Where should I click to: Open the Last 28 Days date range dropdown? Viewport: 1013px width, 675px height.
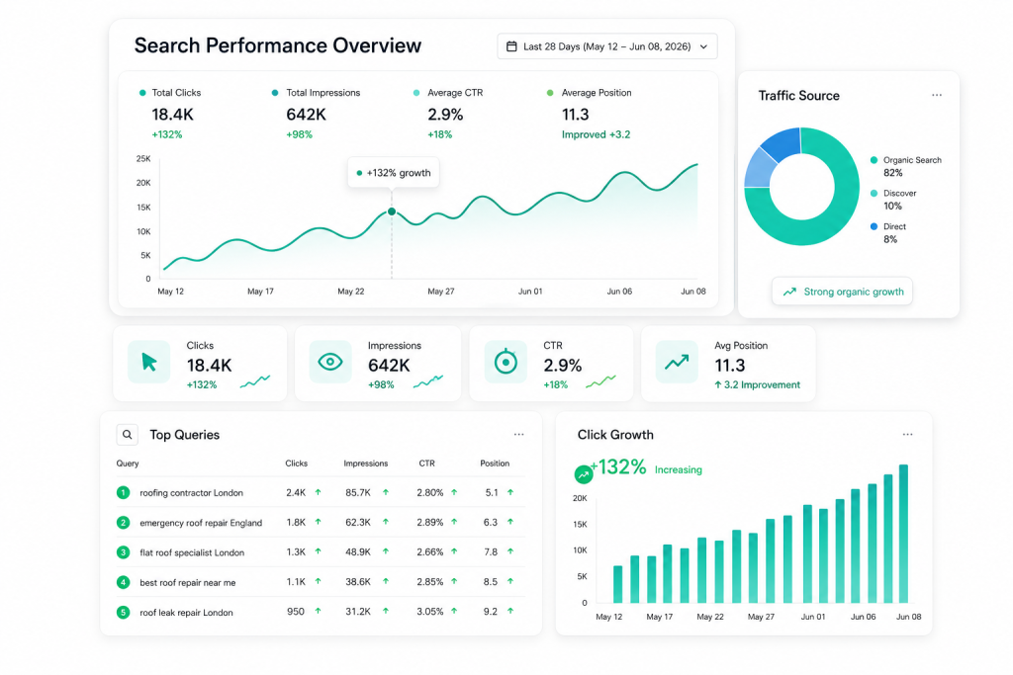pos(606,46)
